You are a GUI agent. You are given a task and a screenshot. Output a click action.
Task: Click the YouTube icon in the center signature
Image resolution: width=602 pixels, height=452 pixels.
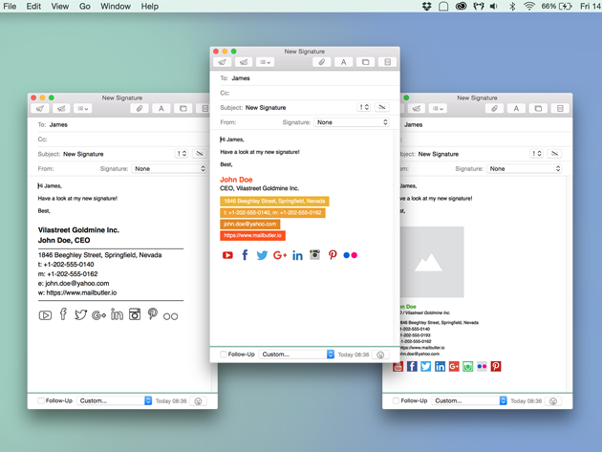[227, 255]
